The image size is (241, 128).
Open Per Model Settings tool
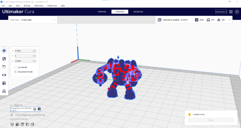4,83
